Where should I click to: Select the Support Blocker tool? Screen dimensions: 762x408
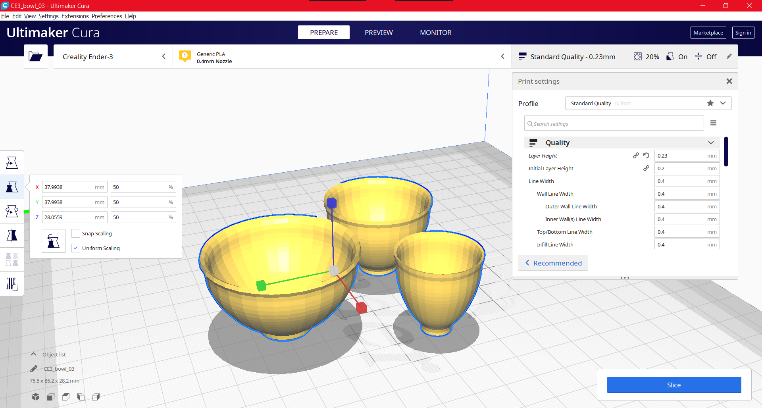click(x=12, y=283)
